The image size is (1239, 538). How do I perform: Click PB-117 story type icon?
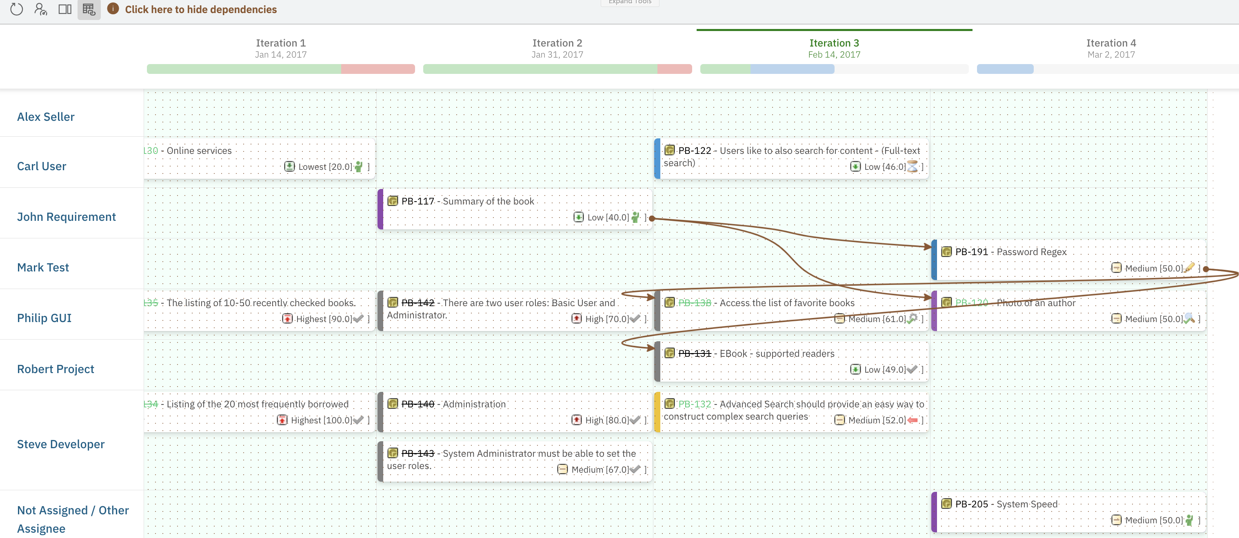click(393, 201)
